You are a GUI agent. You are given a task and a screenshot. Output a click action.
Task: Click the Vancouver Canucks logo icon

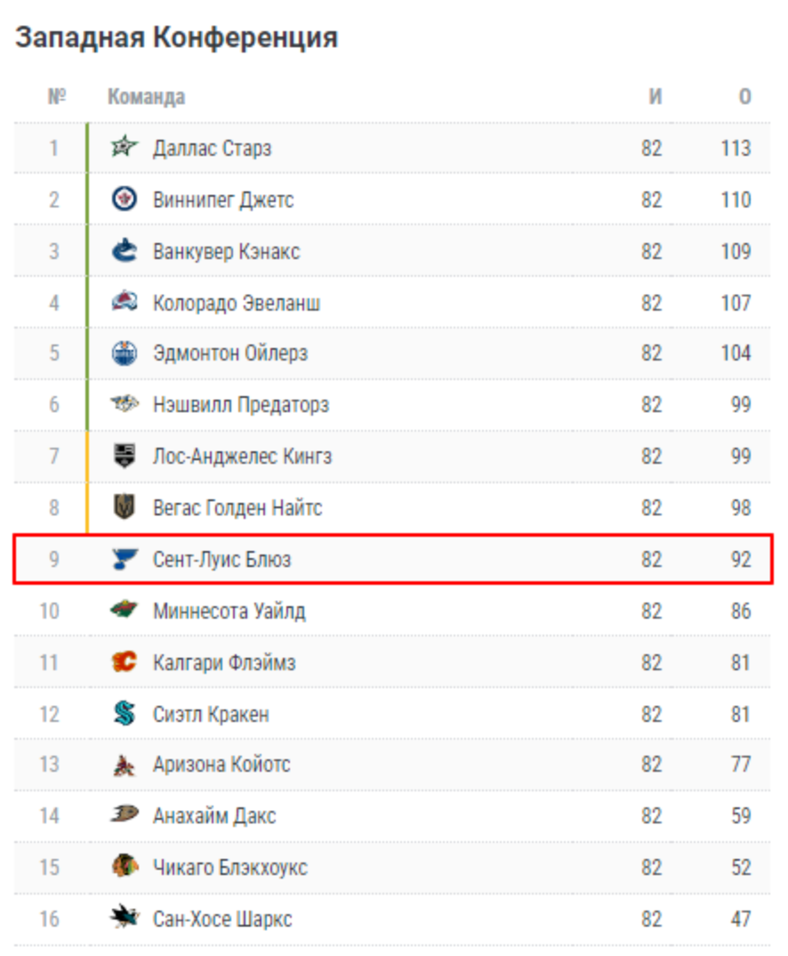click(124, 251)
